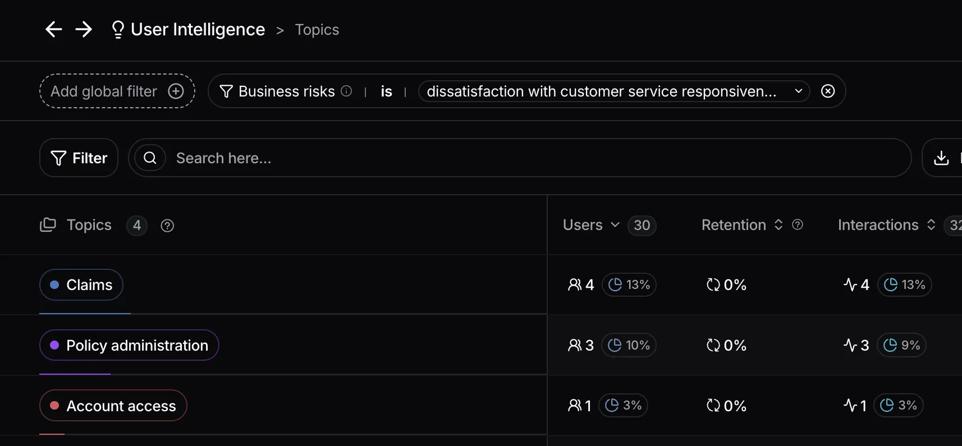Sort by Users column chevron
The image size is (962, 446).
click(615, 225)
